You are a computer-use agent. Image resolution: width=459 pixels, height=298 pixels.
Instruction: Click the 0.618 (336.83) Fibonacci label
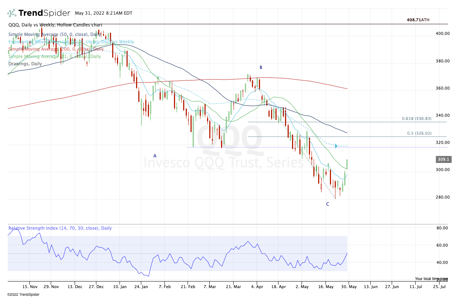416,119
